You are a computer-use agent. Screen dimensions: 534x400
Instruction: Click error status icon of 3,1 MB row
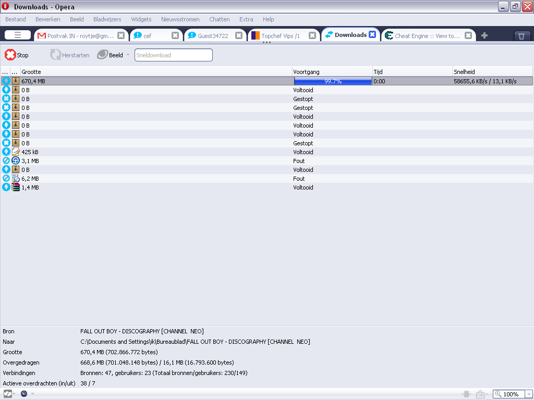6,160
